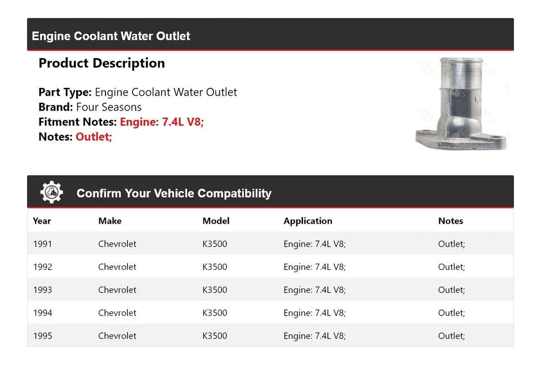Click the Confirm Your Vehicle Compatibility title

coord(174,193)
